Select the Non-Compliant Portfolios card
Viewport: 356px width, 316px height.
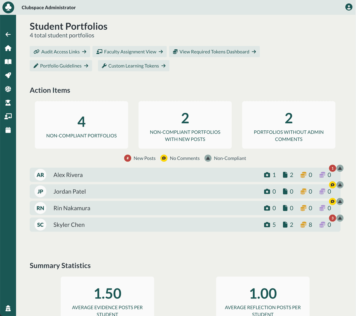tap(82, 125)
